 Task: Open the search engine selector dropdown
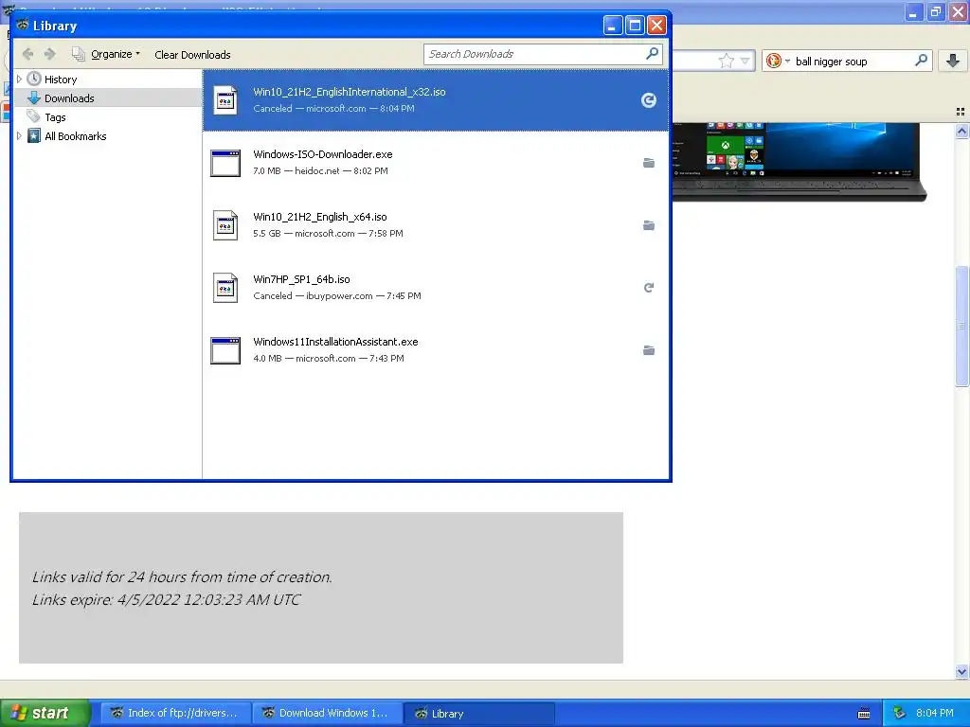(787, 62)
